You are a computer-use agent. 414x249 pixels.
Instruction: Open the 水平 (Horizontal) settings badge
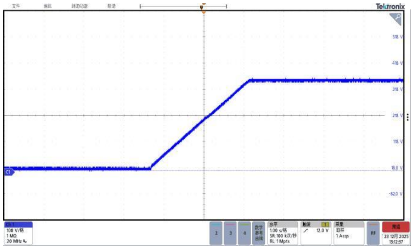click(283, 233)
